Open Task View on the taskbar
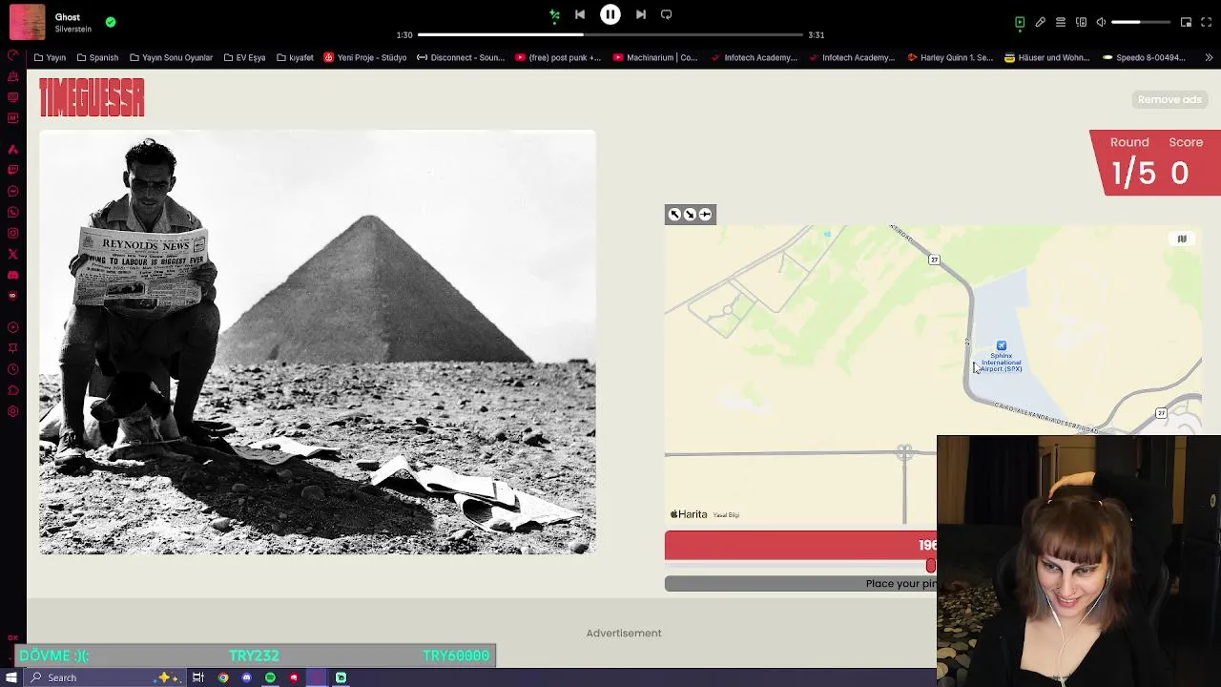 (198, 677)
